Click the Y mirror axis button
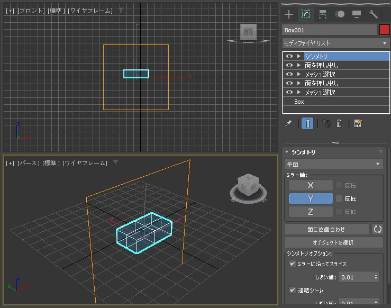The image size is (391, 308). coord(311,198)
